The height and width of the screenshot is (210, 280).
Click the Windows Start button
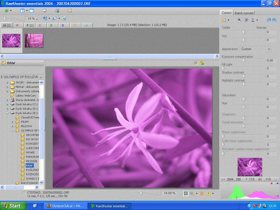13,206
